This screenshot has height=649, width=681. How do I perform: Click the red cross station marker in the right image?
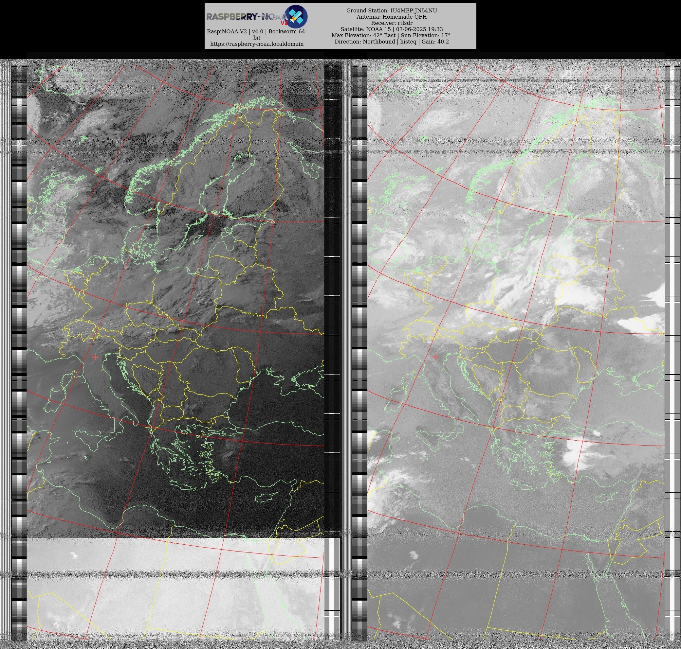tap(435, 357)
